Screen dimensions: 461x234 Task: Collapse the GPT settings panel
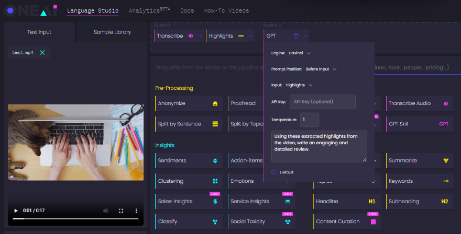point(305,36)
